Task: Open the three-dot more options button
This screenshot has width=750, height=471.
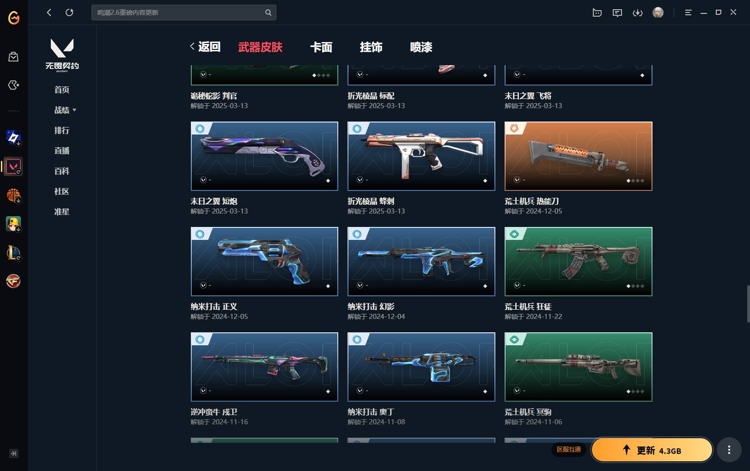Action: (x=729, y=450)
